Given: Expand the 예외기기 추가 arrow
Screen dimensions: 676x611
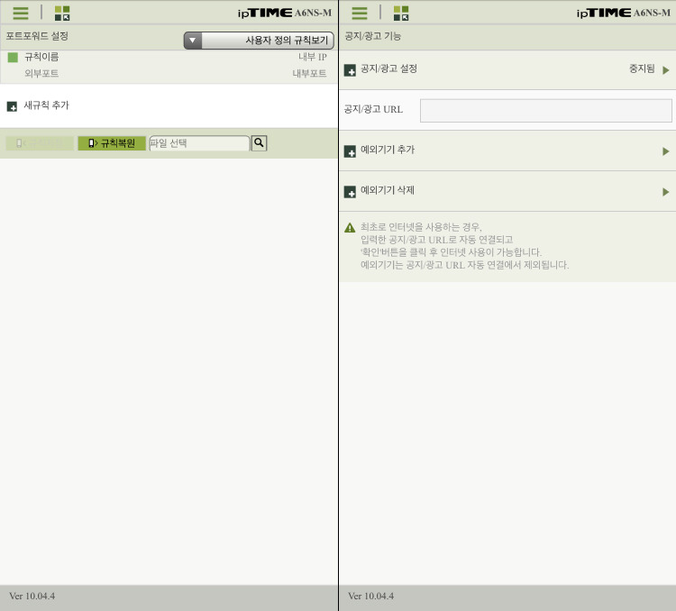Looking at the screenshot, I should (666, 151).
